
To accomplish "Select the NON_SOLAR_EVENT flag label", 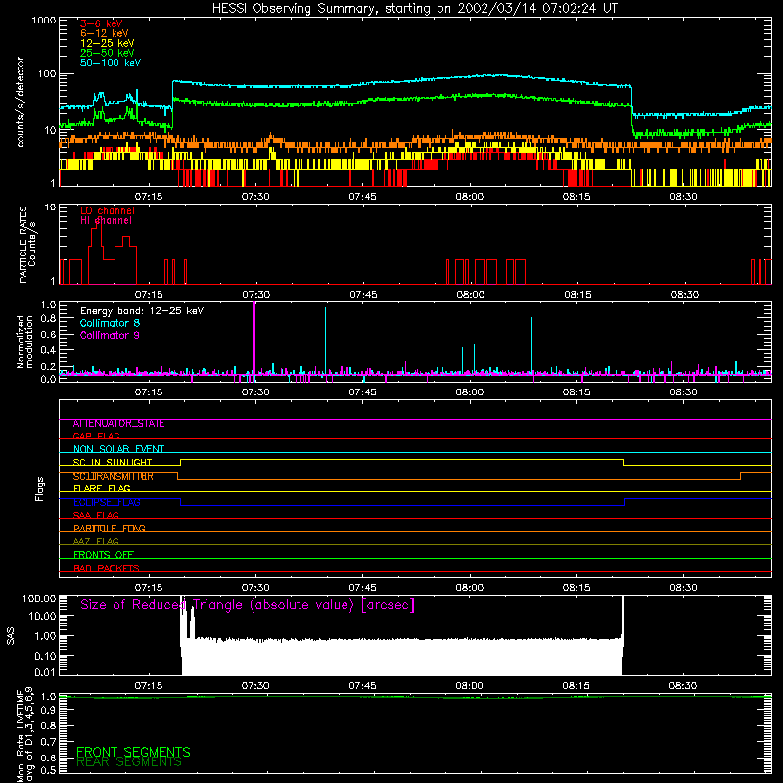I will (x=118, y=449).
